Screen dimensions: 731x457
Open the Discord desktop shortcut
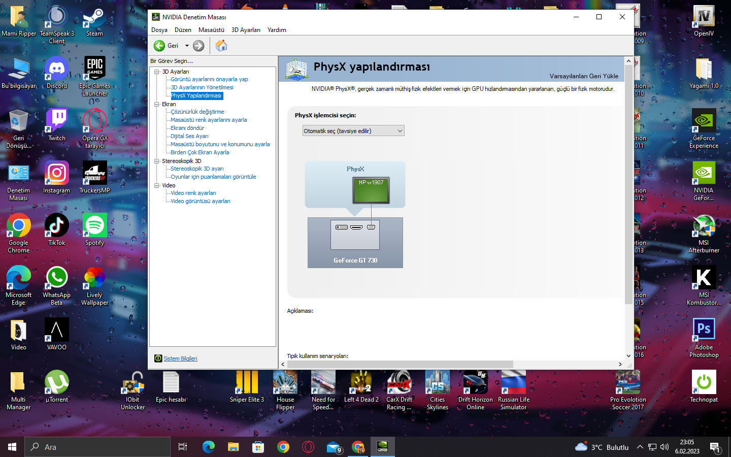coord(57,73)
